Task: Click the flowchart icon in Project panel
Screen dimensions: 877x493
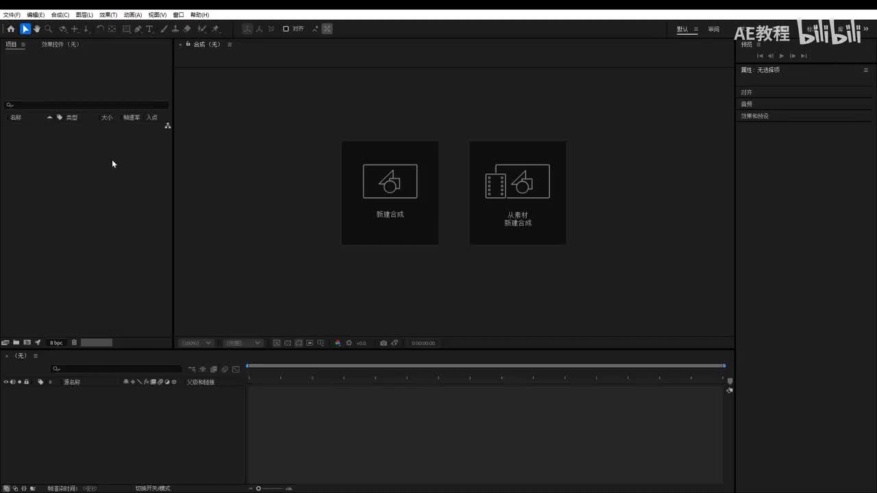Action: pos(167,126)
